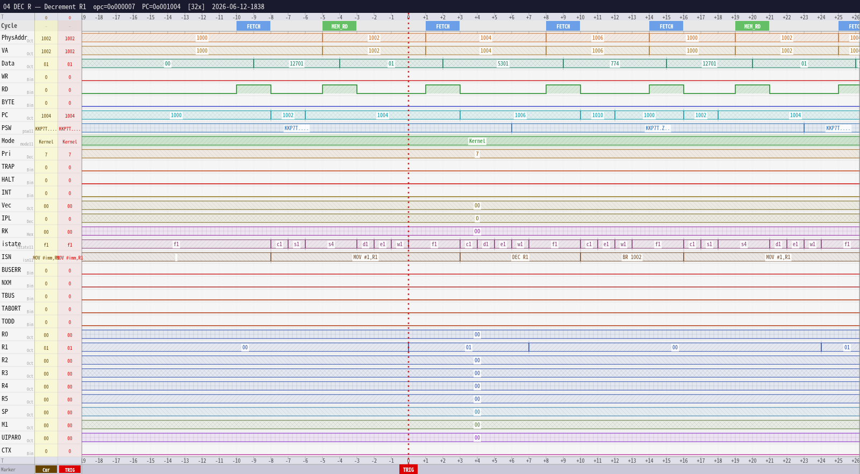The height and width of the screenshot is (474, 860).
Task: Select the WR signal label
Action: (5, 76)
